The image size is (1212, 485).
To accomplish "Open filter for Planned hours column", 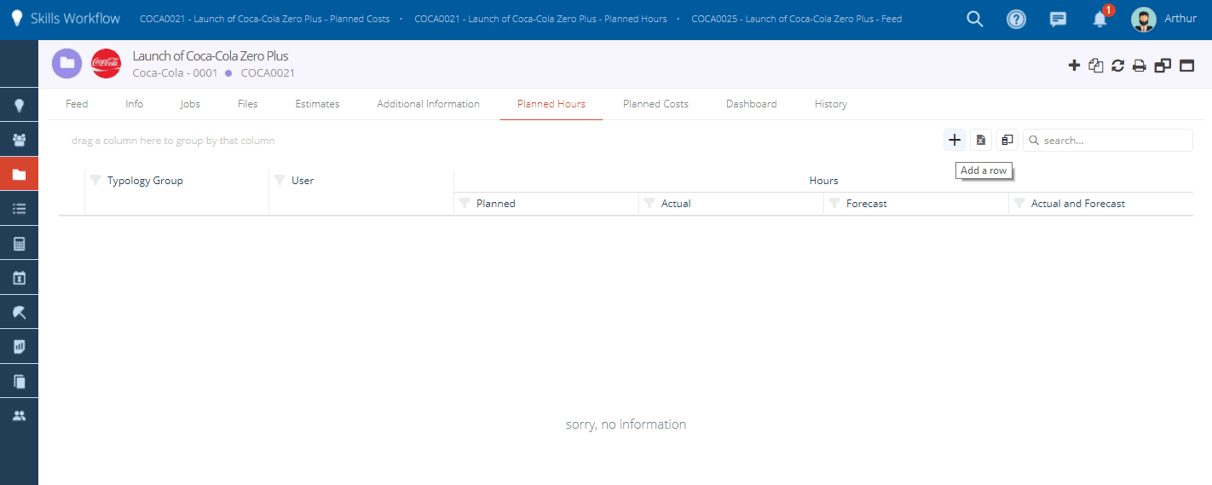I will (x=465, y=204).
